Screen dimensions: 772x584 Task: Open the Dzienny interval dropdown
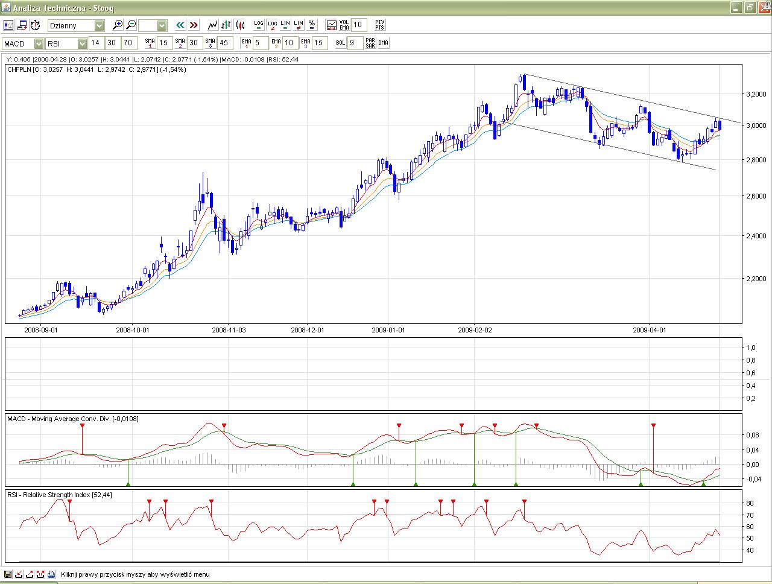pyautogui.click(x=99, y=25)
